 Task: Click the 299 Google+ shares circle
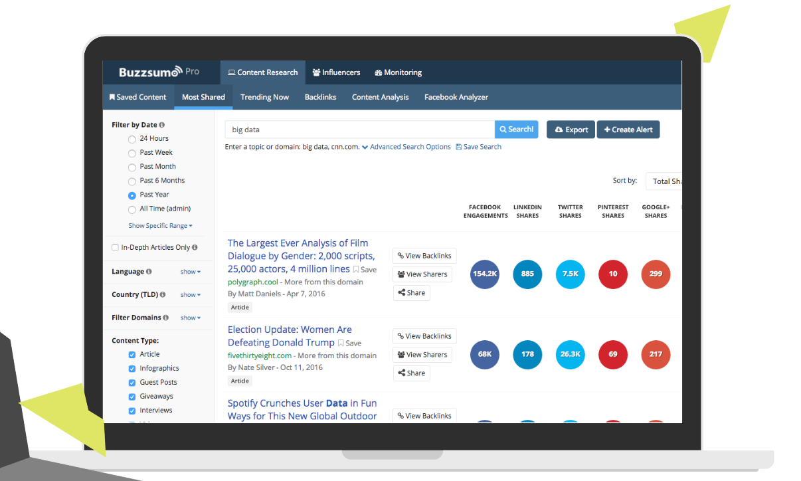coord(656,274)
